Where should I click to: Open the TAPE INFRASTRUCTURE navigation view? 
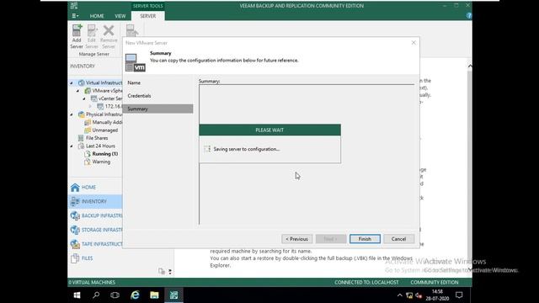(x=95, y=244)
